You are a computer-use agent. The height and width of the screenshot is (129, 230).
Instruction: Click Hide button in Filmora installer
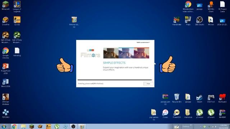(x=148, y=83)
